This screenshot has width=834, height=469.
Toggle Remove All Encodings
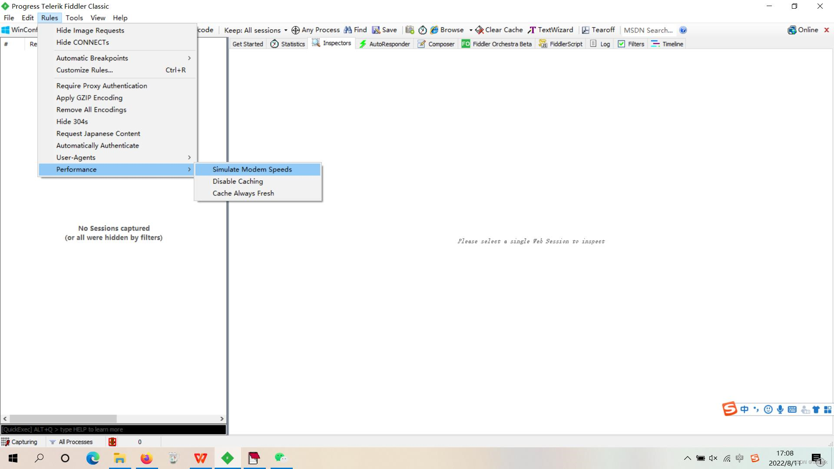[x=118, y=110]
